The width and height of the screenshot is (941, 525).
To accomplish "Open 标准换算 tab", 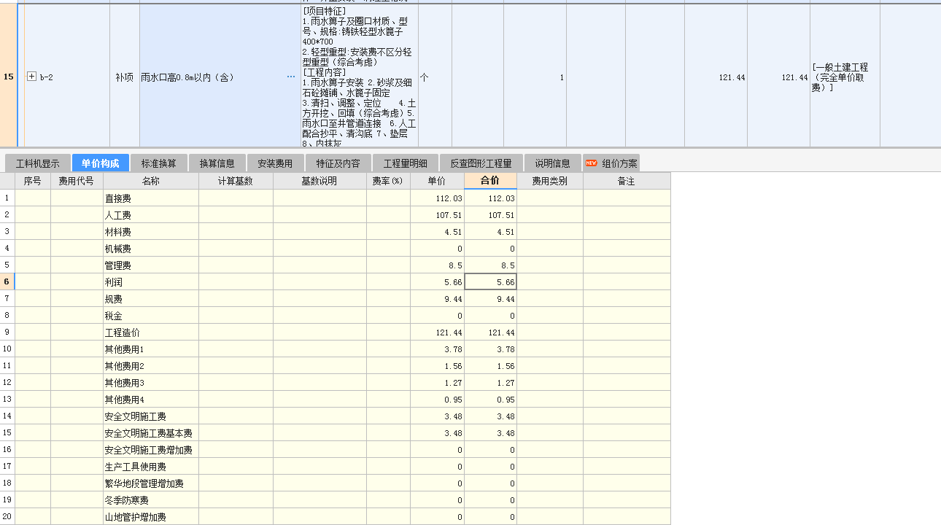I will (158, 163).
